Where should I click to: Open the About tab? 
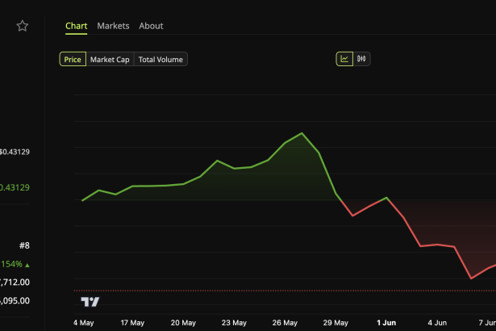(151, 26)
